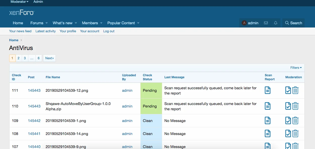
Task: Click the Next page button
Action: 49,58
